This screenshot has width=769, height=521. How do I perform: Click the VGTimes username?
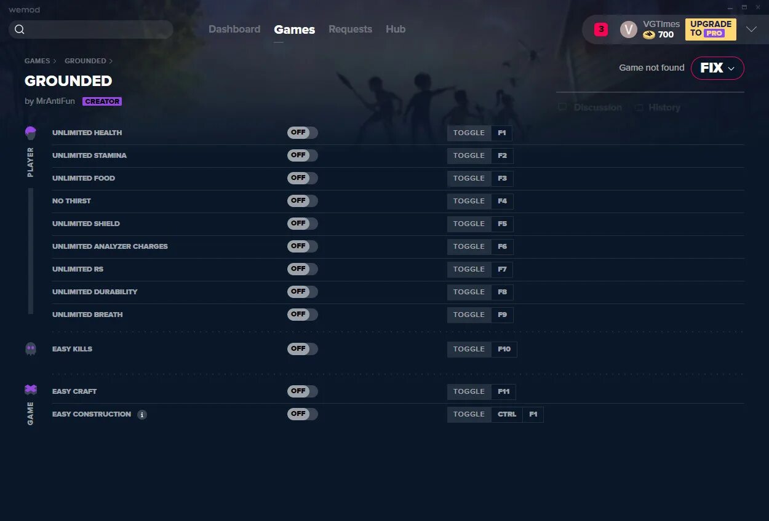point(661,24)
